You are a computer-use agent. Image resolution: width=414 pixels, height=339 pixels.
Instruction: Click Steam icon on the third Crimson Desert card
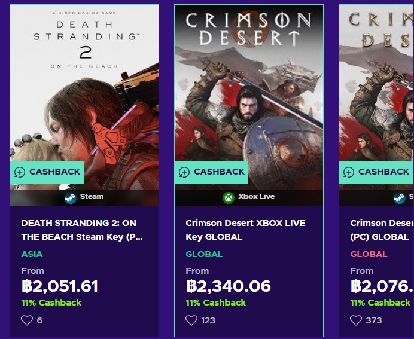pos(399,197)
